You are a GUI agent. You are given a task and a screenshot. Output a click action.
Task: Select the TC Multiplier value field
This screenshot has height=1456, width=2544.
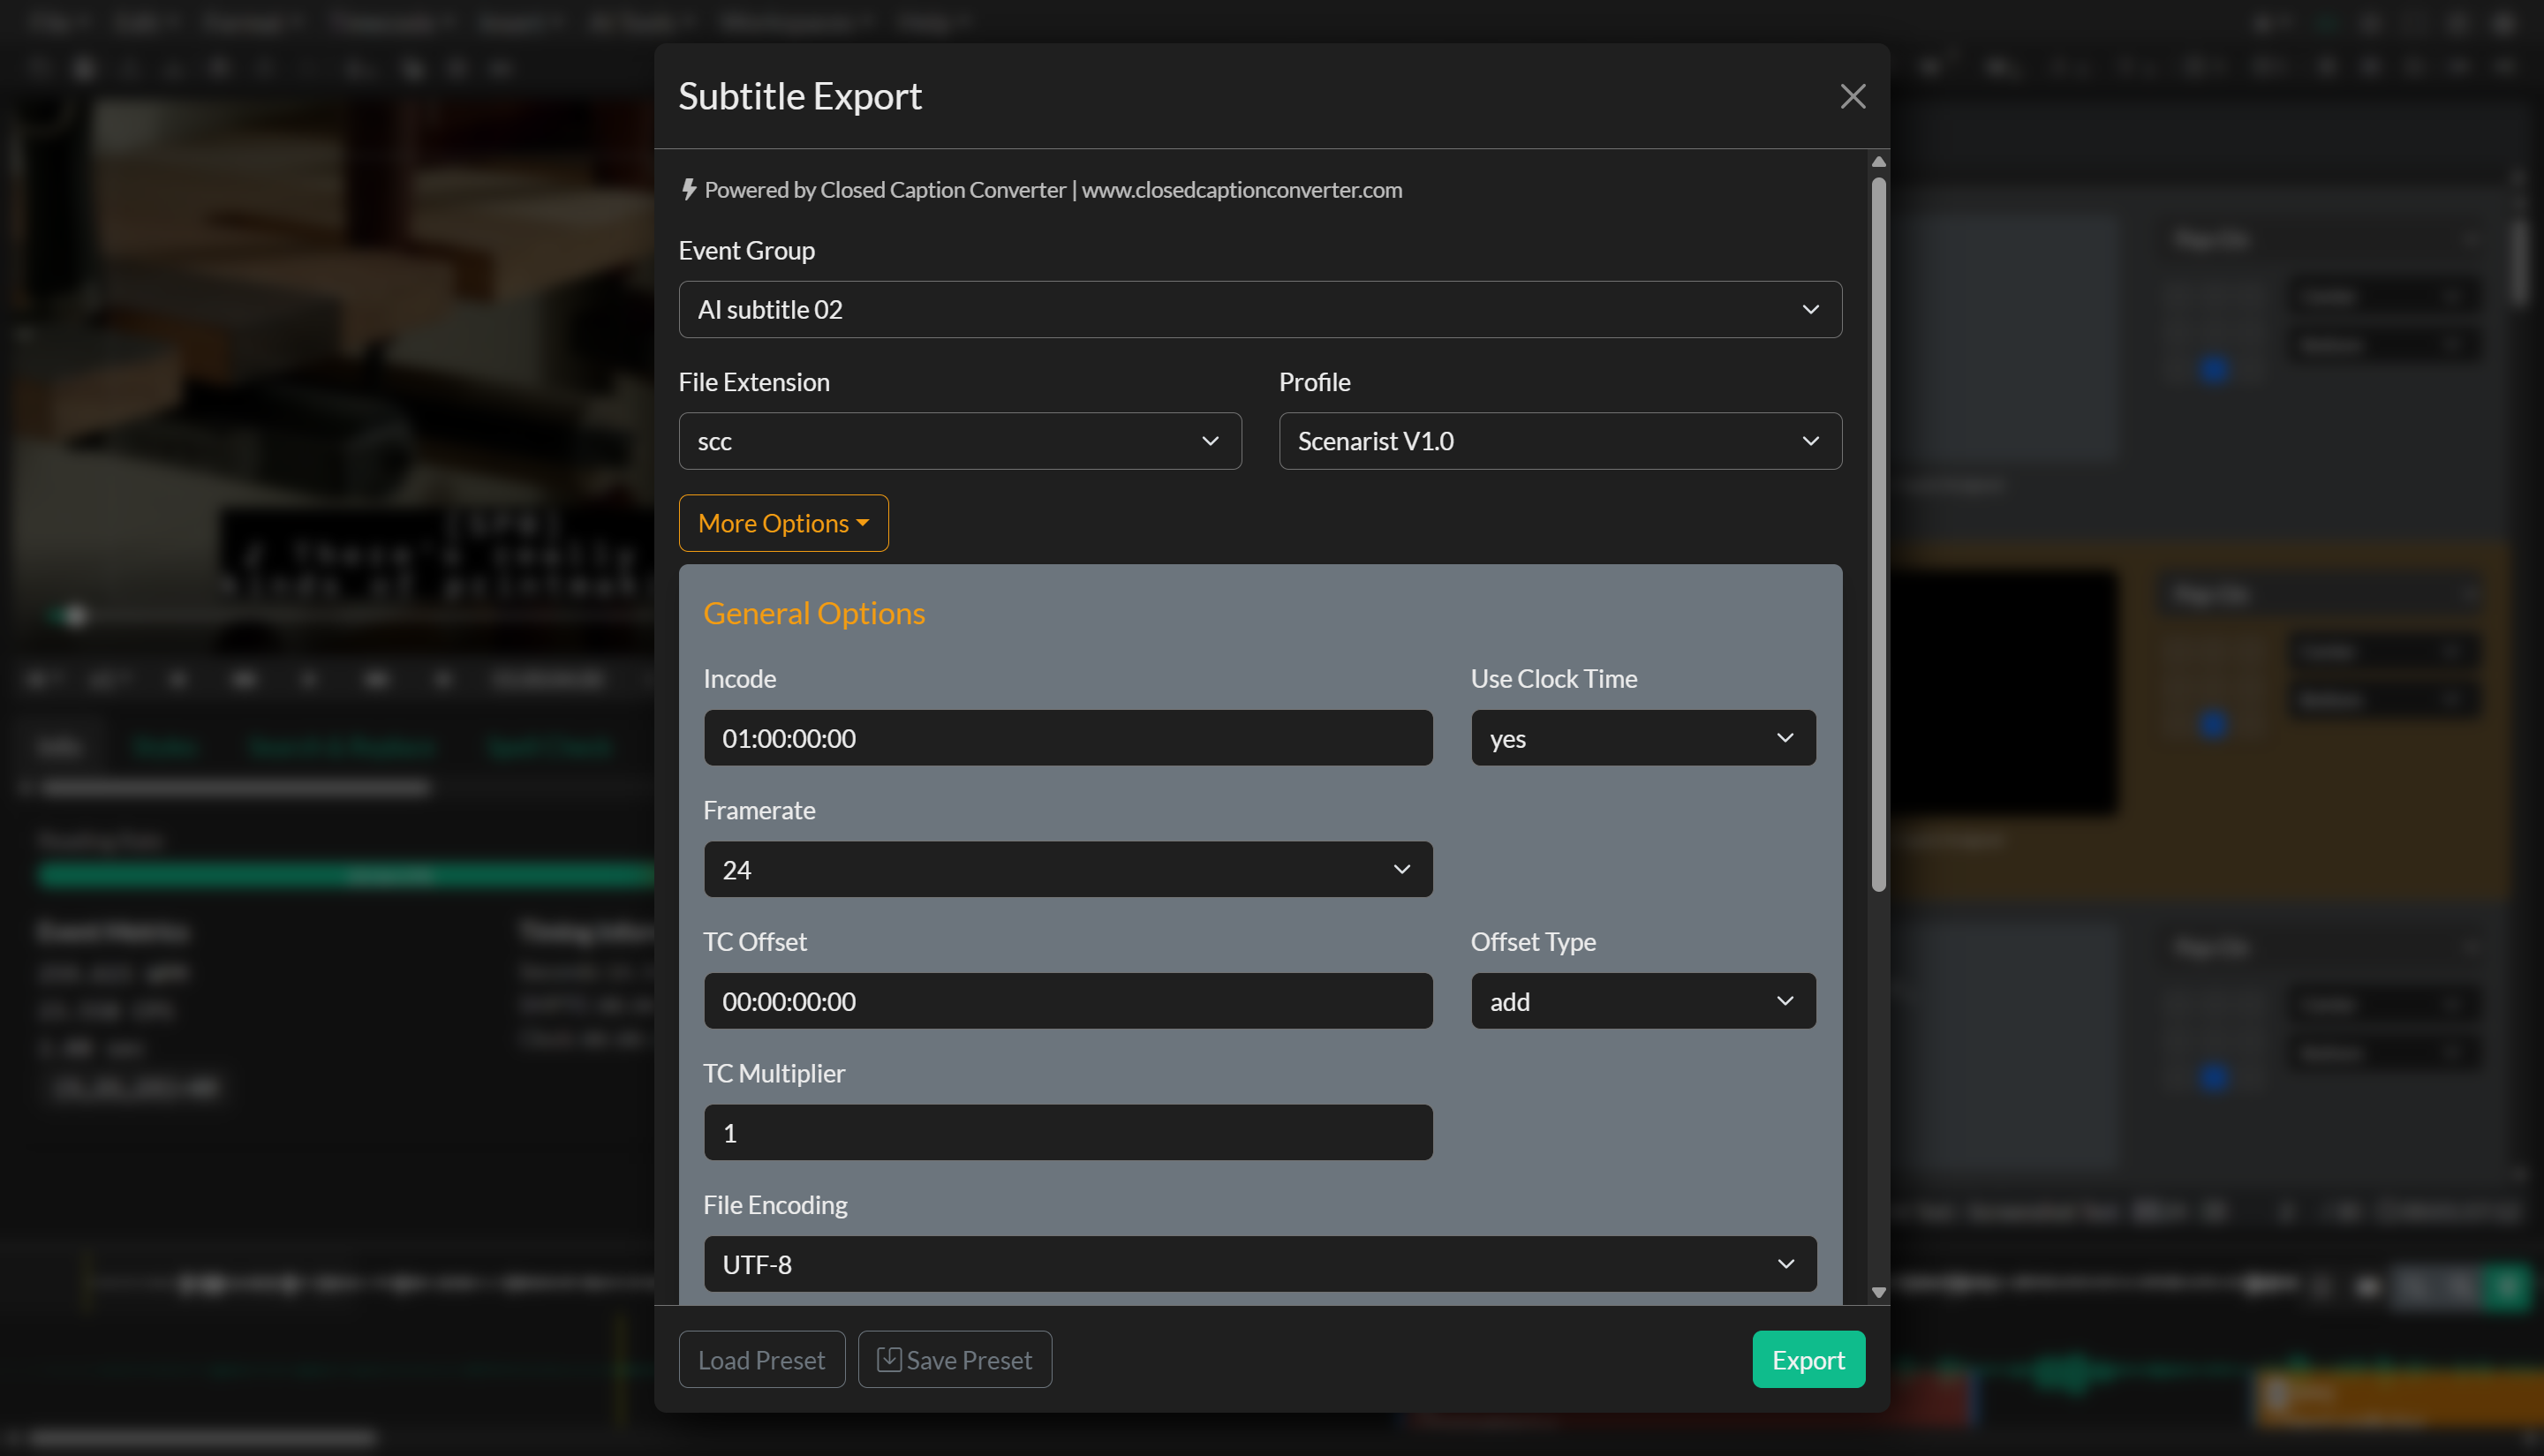click(x=1067, y=1132)
